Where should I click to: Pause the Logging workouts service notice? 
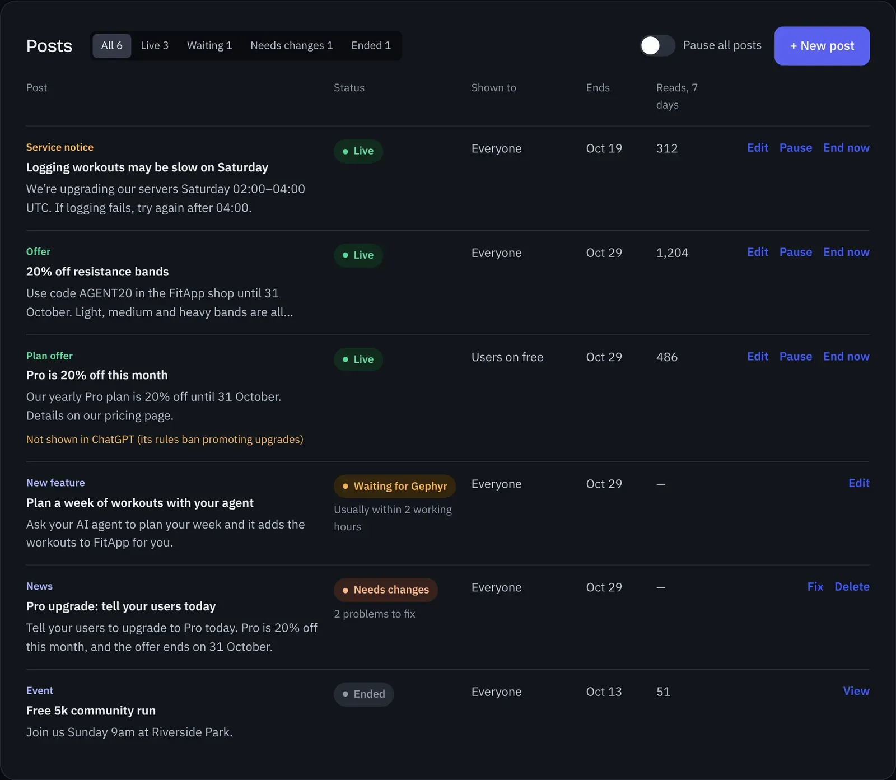coord(796,148)
